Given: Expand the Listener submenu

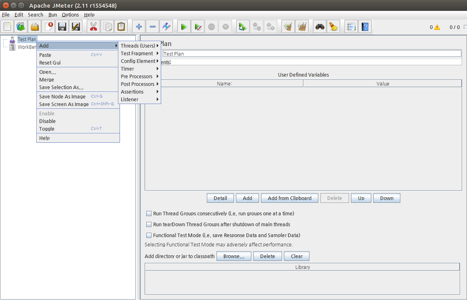Looking at the screenshot, I should [139, 100].
